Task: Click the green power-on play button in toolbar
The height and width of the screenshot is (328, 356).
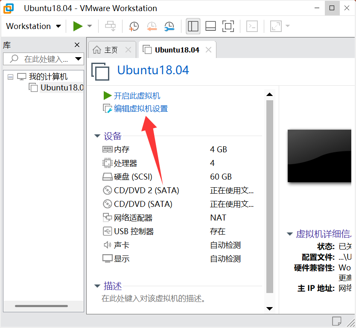Action: click(78, 26)
